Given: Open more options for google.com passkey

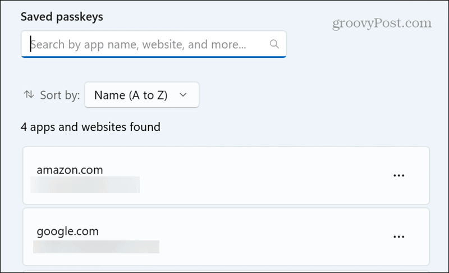Looking at the screenshot, I should pyautogui.click(x=398, y=237).
